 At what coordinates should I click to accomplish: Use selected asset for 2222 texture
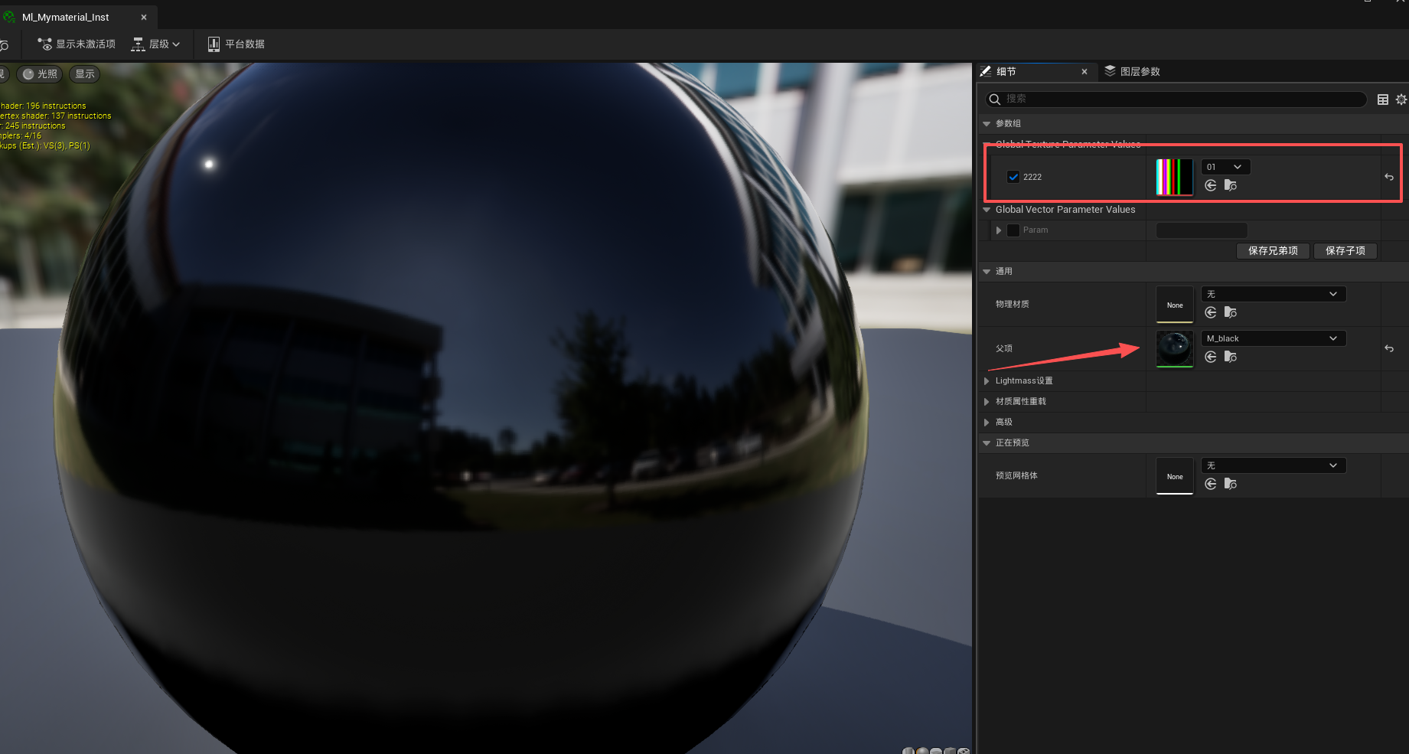pyautogui.click(x=1211, y=185)
